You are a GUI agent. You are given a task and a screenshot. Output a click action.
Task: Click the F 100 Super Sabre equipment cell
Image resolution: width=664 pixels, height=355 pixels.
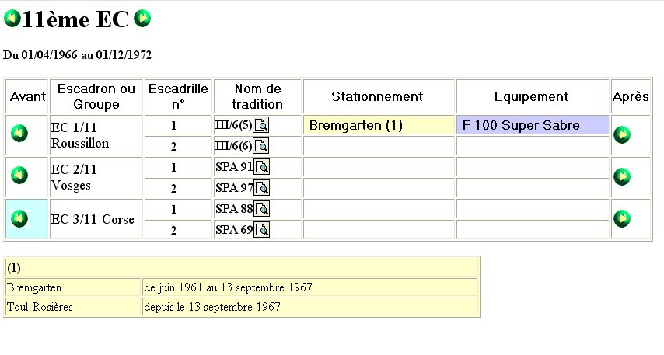coord(521,125)
